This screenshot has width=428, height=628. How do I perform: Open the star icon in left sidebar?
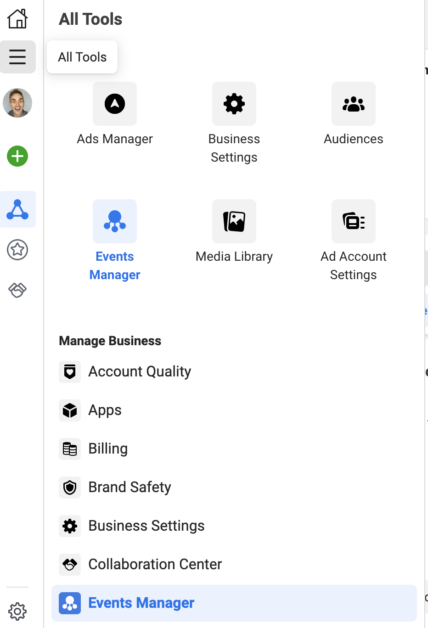(17, 250)
